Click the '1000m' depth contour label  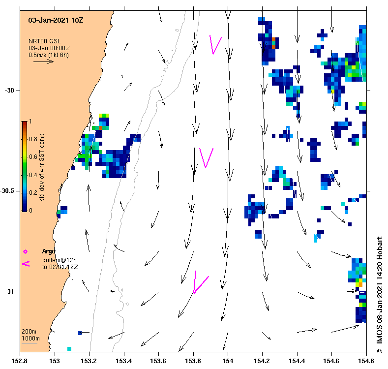(x=30, y=338)
